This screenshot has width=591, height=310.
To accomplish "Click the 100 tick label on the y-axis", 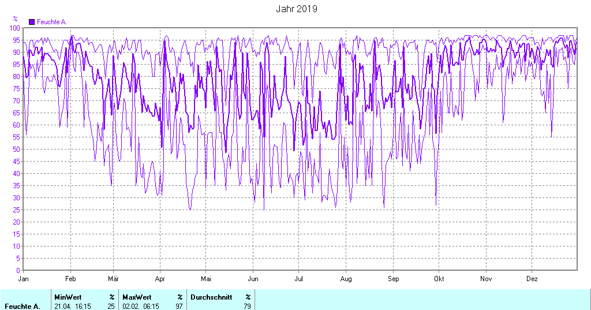I will 15,28.
